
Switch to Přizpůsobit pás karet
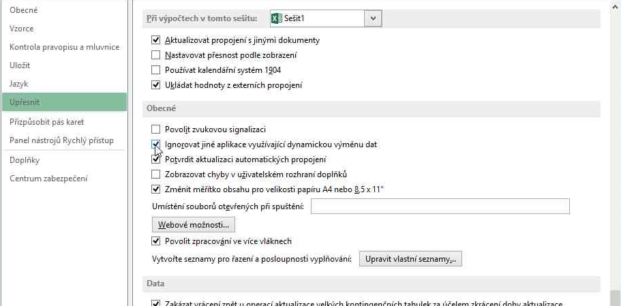pyautogui.click(x=47, y=122)
